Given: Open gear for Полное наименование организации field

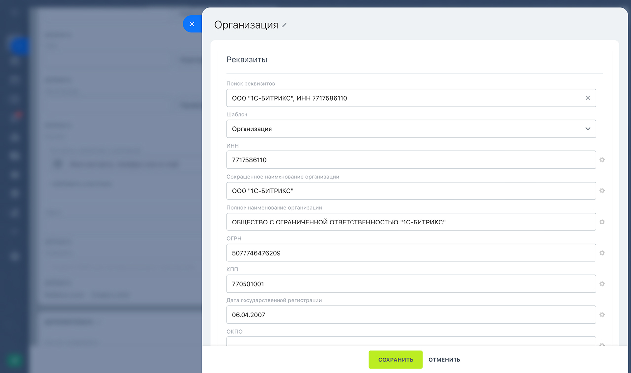Looking at the screenshot, I should coord(602,222).
